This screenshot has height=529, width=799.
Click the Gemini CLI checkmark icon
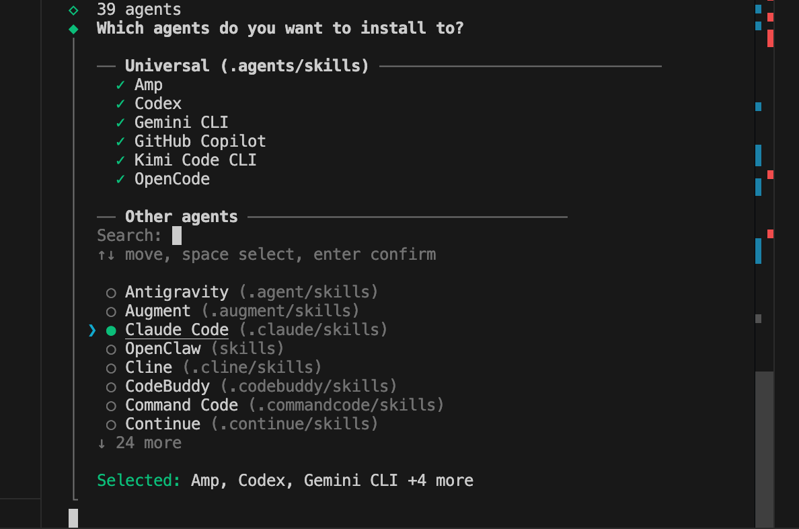tap(120, 122)
